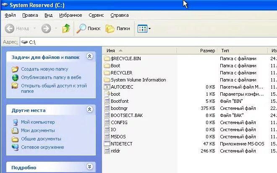Image resolution: width=277 pixels, height=173 pixels.
Task: Select the System Volume Information name
Action: (x=138, y=80)
